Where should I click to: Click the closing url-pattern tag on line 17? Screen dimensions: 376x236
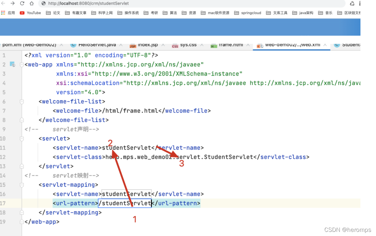click(x=176, y=203)
